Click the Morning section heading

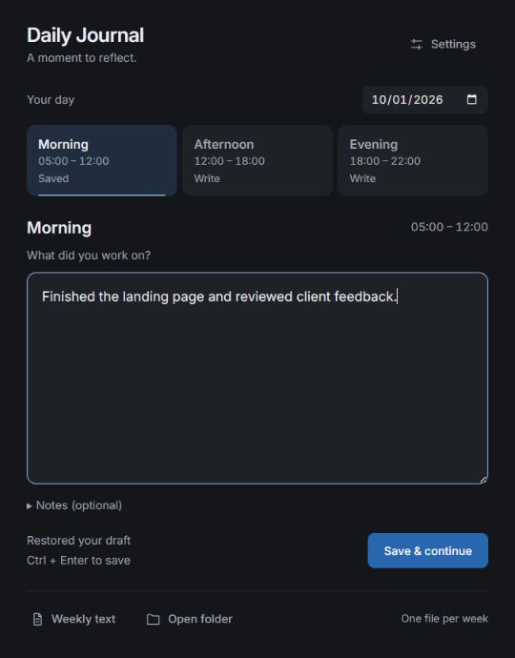(x=59, y=228)
